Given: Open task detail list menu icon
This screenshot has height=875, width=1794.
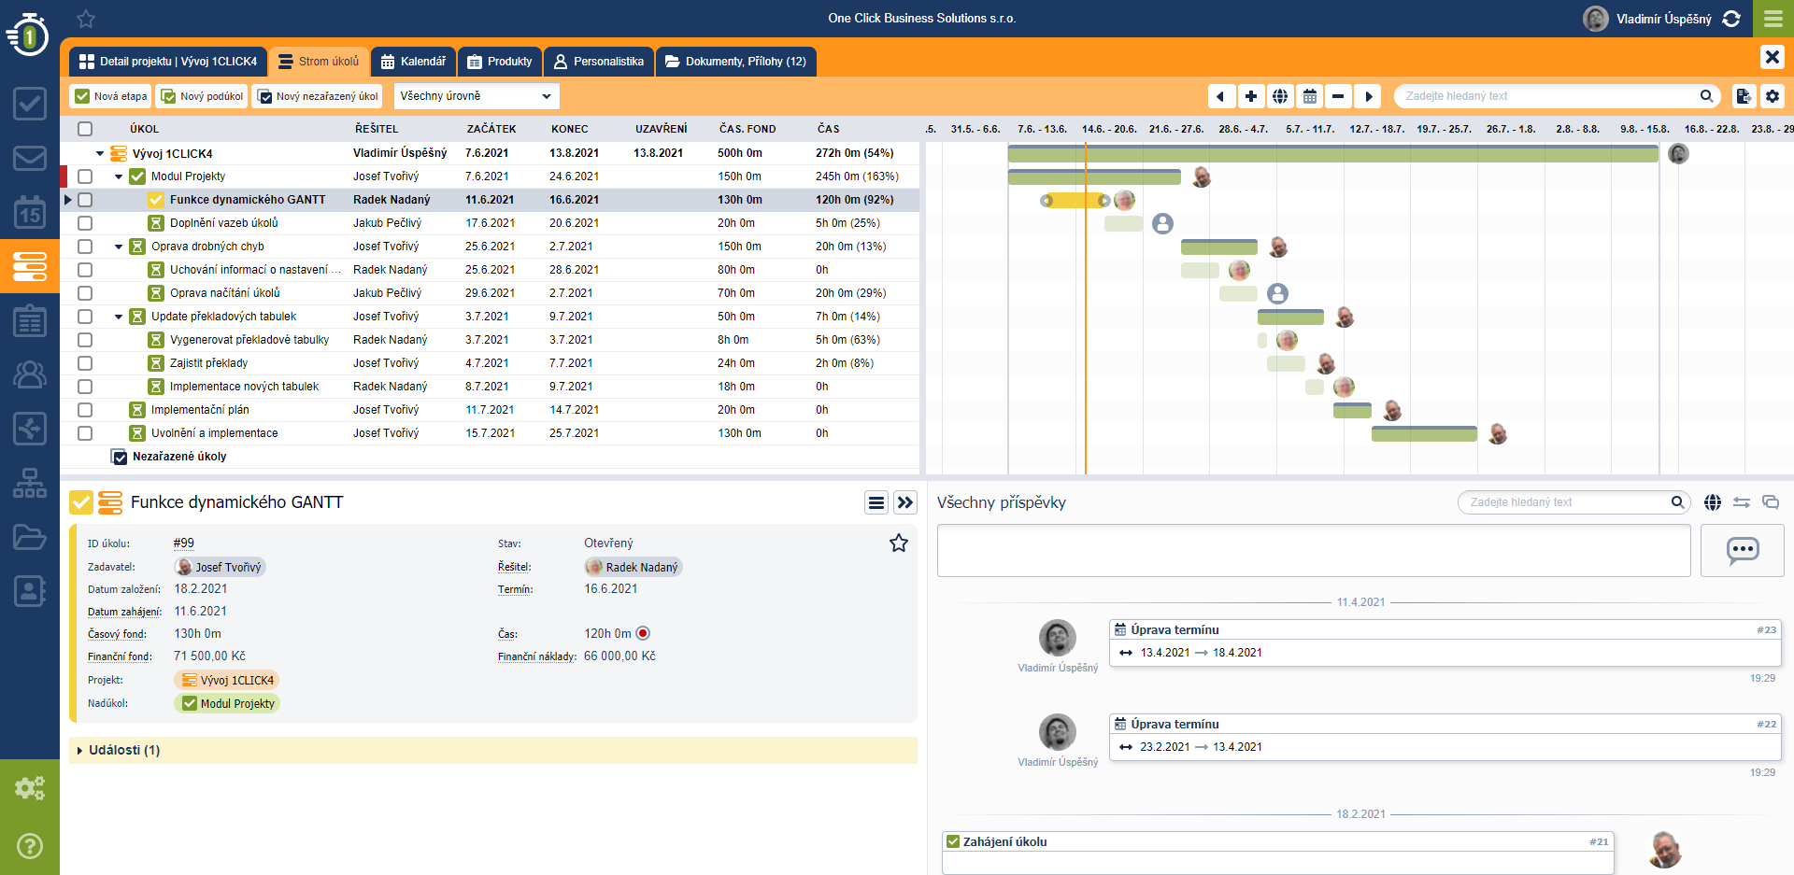Looking at the screenshot, I should (876, 503).
